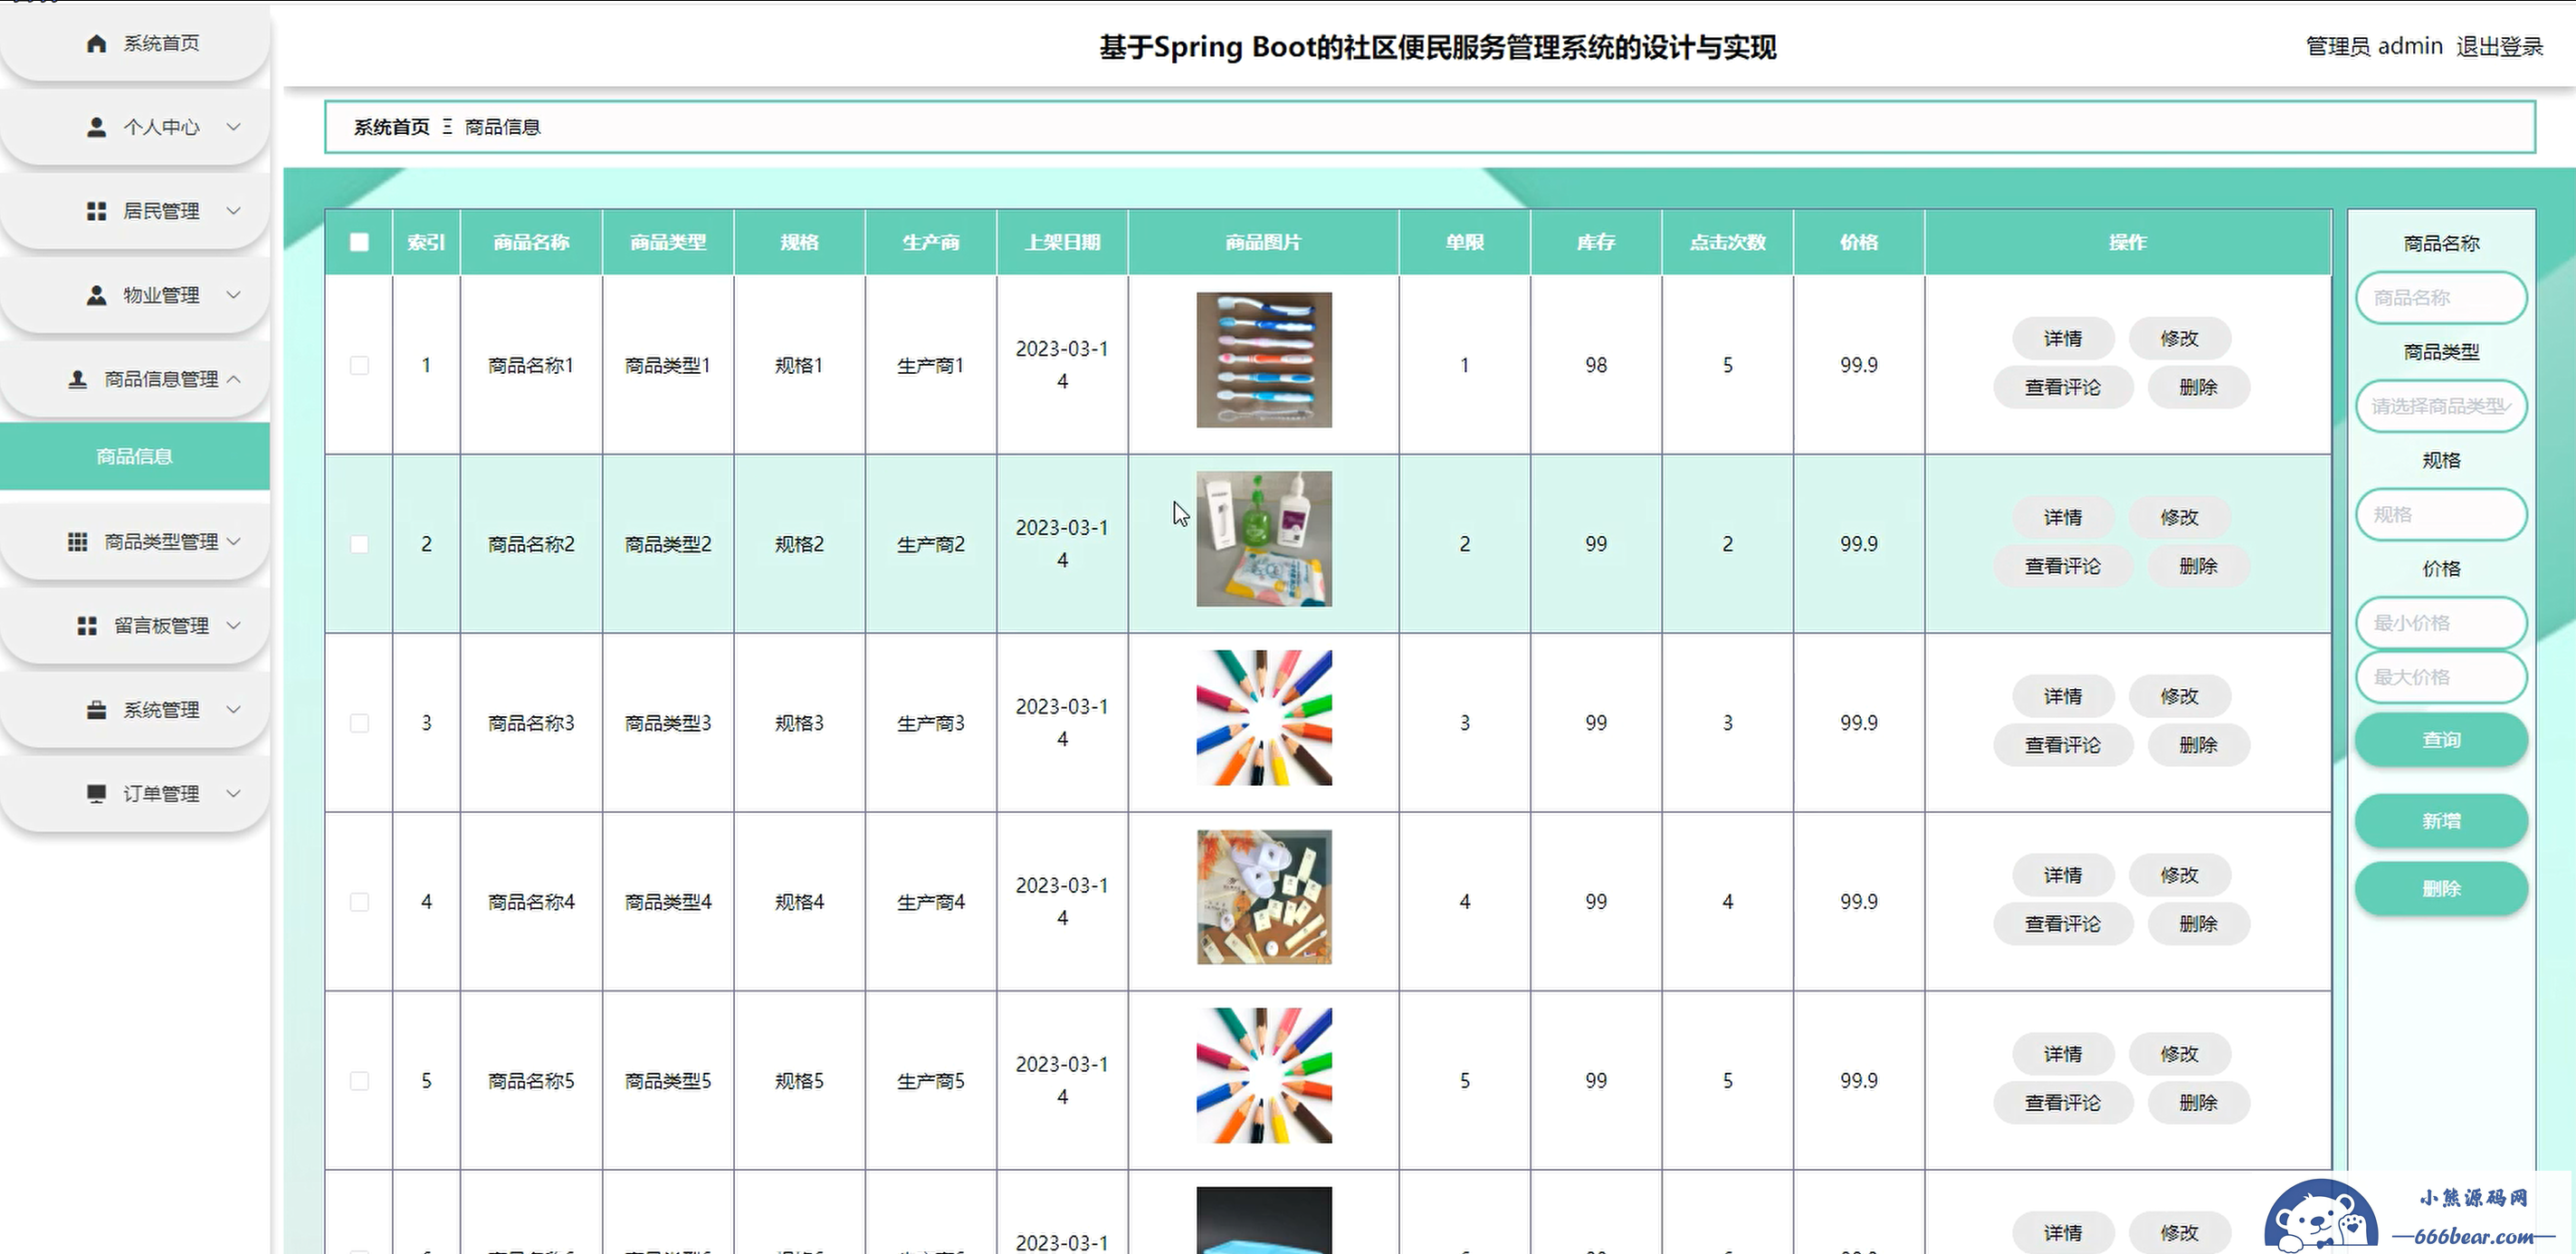Expand the 居民管理 menu chevron

click(233, 211)
